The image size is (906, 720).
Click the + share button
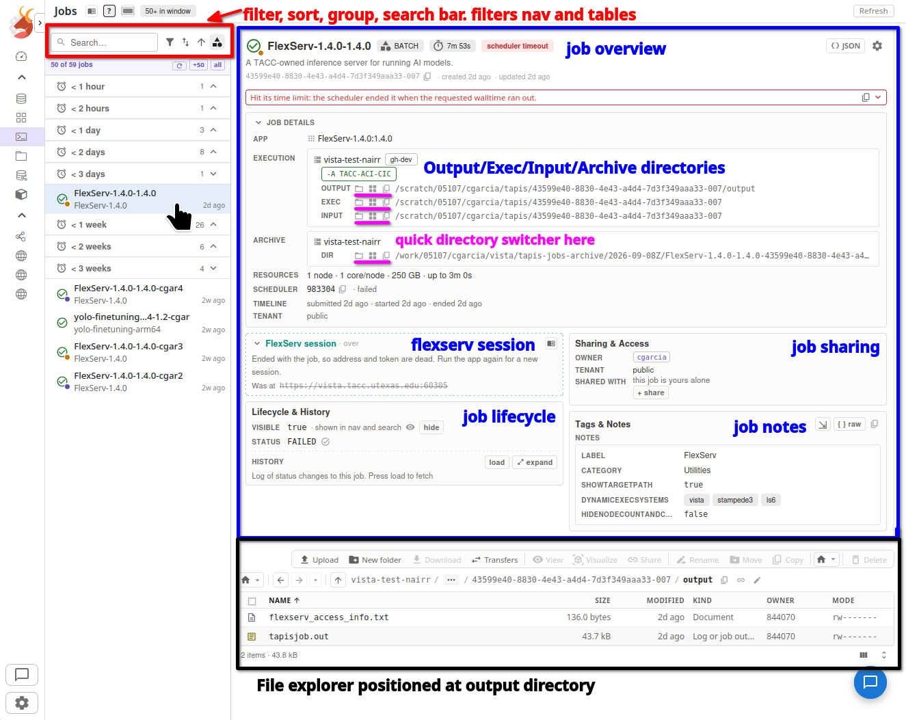[650, 392]
